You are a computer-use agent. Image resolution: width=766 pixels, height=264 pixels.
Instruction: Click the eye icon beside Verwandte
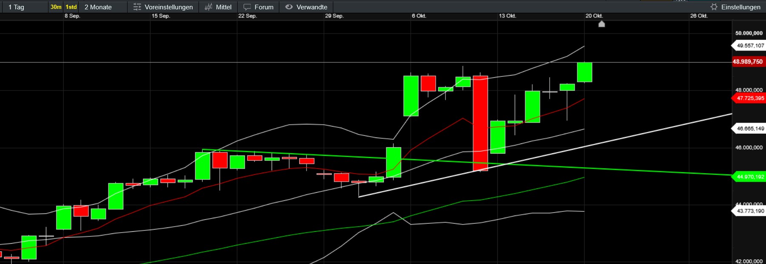[289, 7]
